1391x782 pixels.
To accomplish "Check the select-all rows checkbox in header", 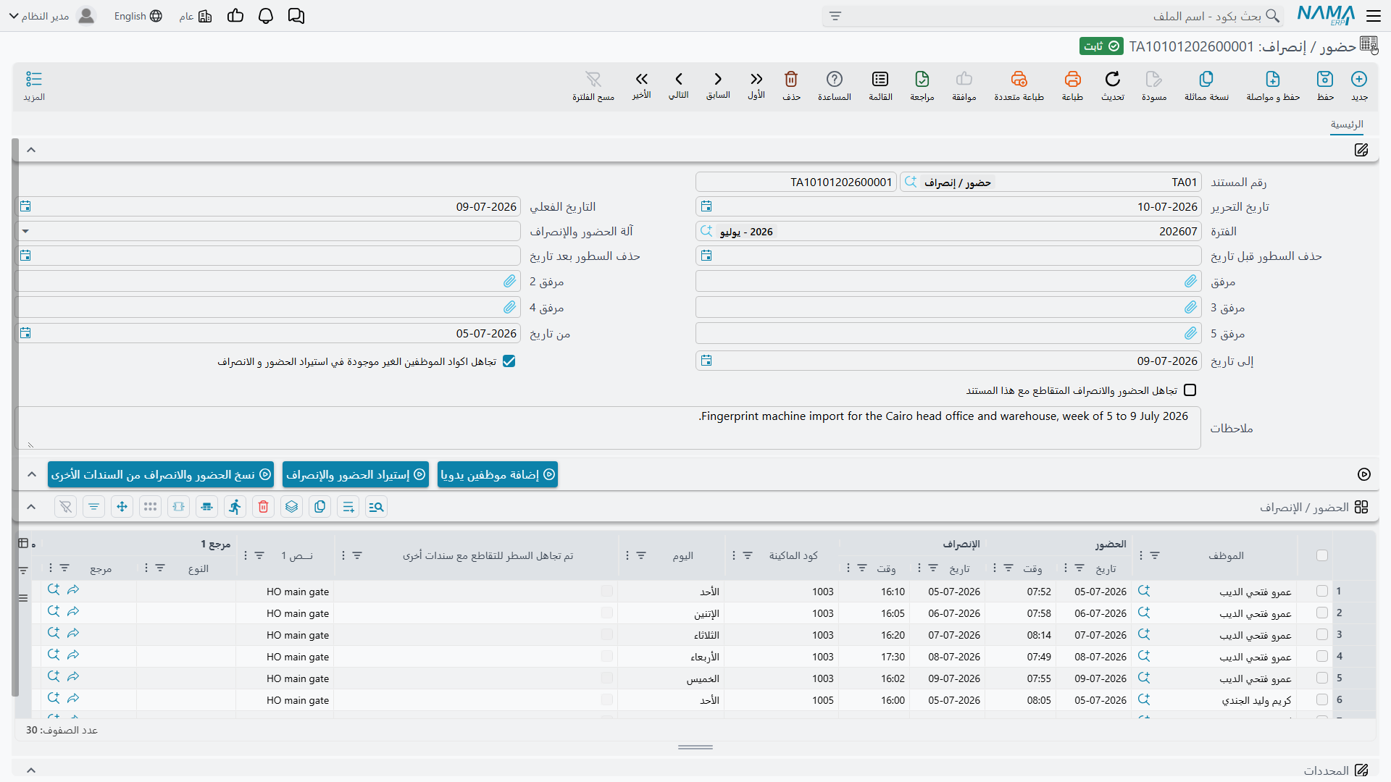I will click(1322, 555).
